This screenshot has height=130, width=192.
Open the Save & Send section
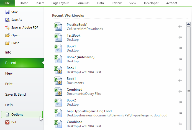[x=16, y=95]
